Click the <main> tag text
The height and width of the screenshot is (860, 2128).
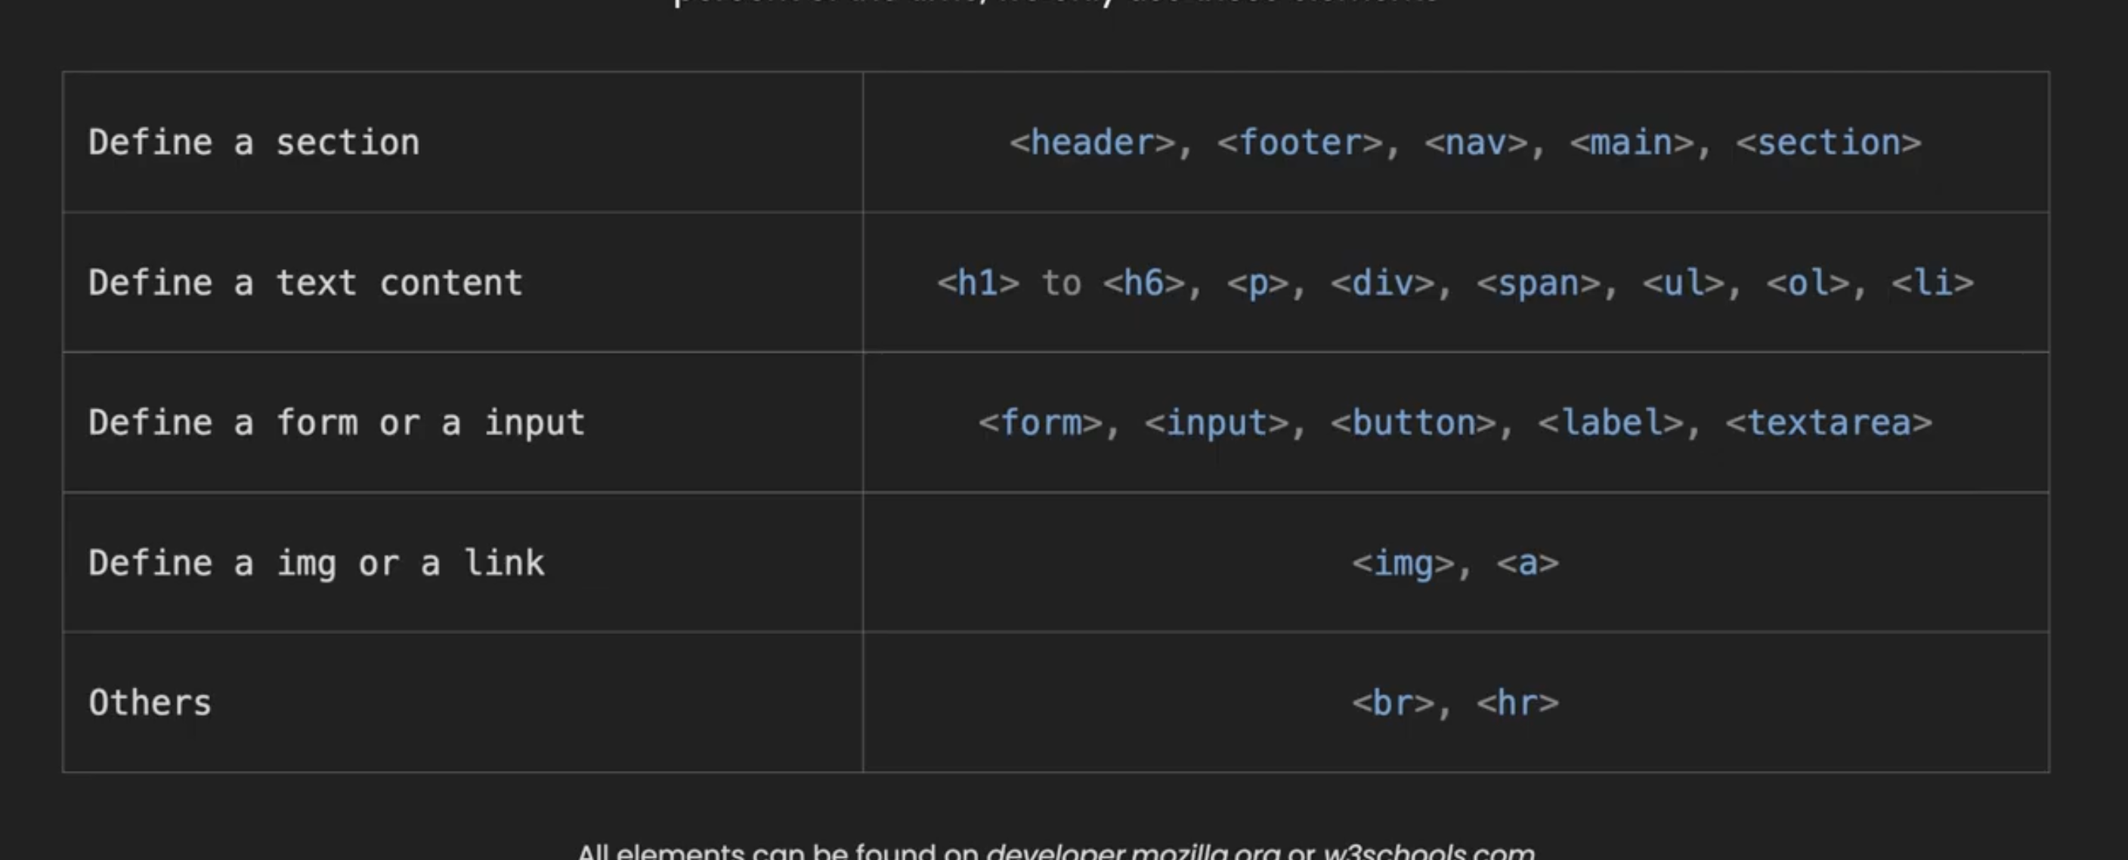(x=1632, y=143)
